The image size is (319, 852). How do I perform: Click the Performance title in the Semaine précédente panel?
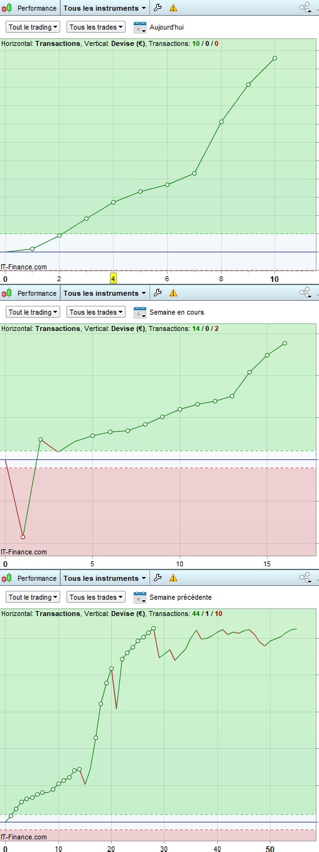pyautogui.click(x=36, y=578)
